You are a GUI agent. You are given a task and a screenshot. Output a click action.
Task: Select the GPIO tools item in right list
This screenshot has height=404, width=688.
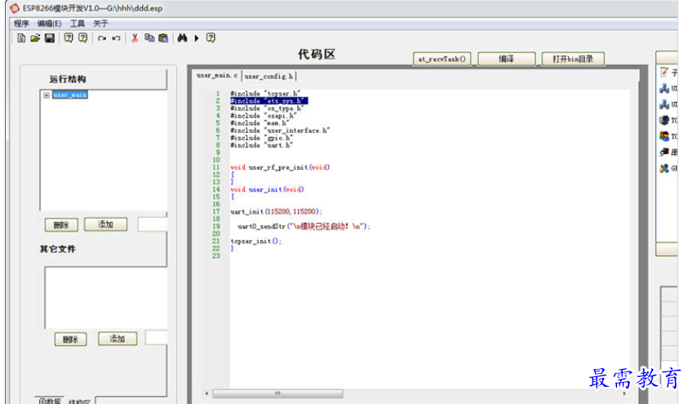click(668, 168)
